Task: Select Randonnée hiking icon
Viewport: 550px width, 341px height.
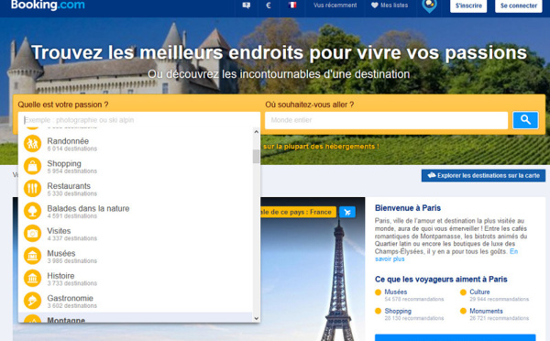Action: click(x=33, y=144)
